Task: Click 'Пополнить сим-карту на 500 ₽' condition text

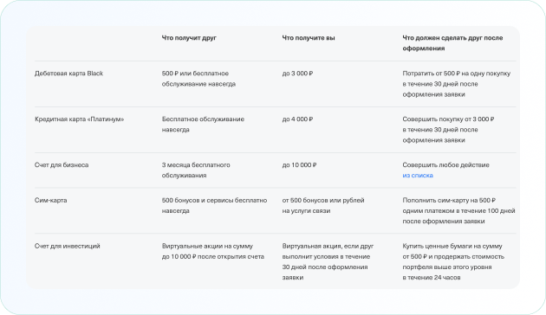Action: coord(449,200)
